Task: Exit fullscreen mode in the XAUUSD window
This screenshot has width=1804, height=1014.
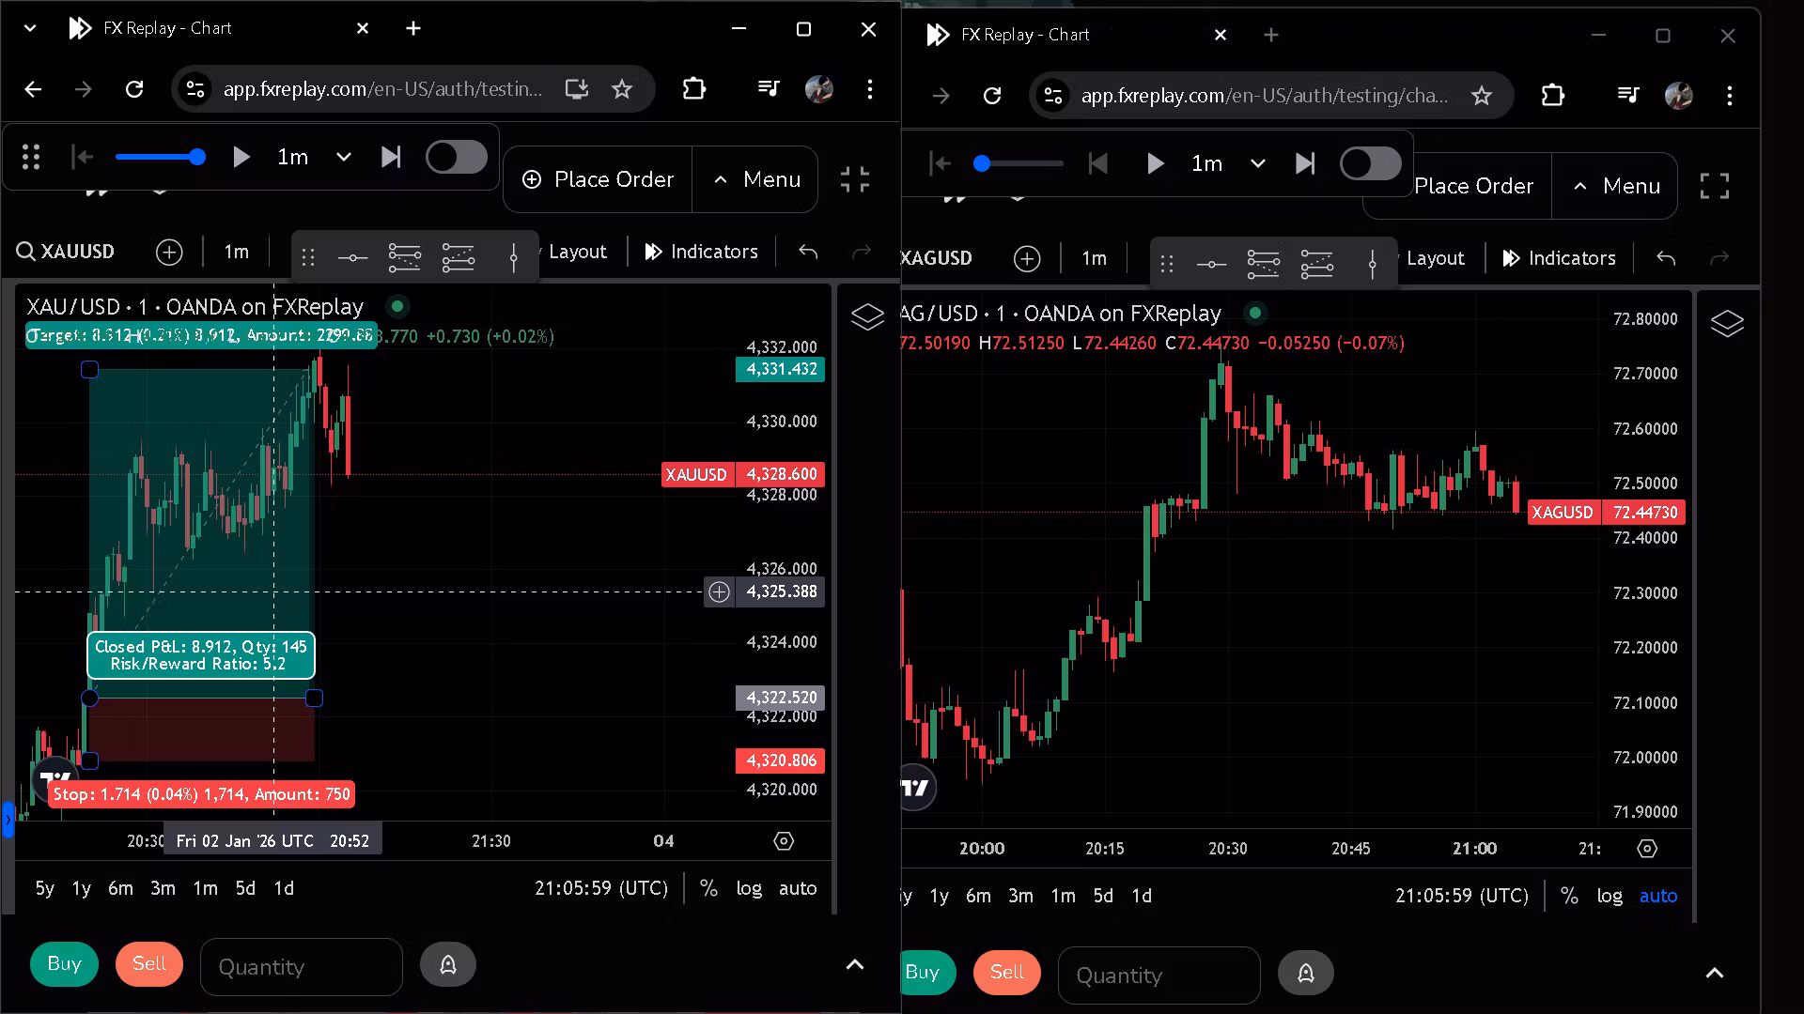Action: click(855, 179)
